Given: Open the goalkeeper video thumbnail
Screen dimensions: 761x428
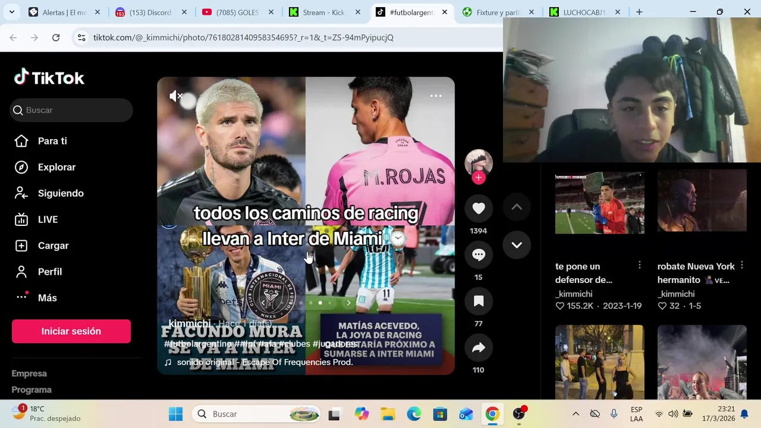Looking at the screenshot, I should 599,202.
